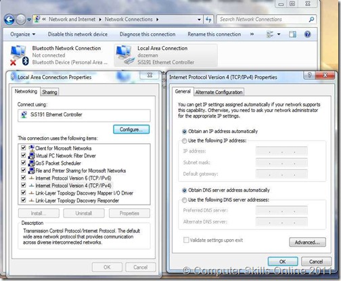
Task: Show more toolbar commands chevron
Action: coord(252,34)
